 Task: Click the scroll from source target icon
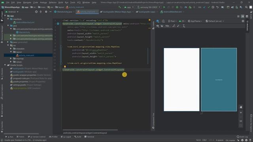click(x=36, y=12)
